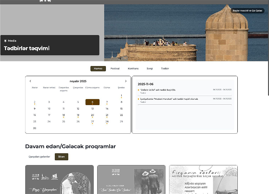Show the Sərgi category events
Screen dimensions: 269x194
(150, 69)
